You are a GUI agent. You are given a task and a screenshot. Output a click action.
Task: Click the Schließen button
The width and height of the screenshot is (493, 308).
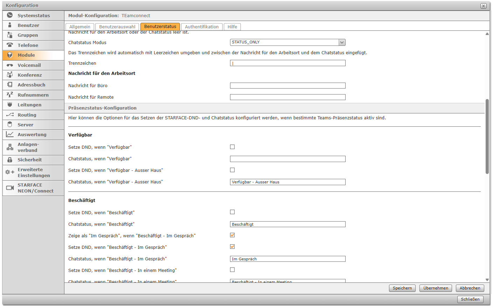470,299
